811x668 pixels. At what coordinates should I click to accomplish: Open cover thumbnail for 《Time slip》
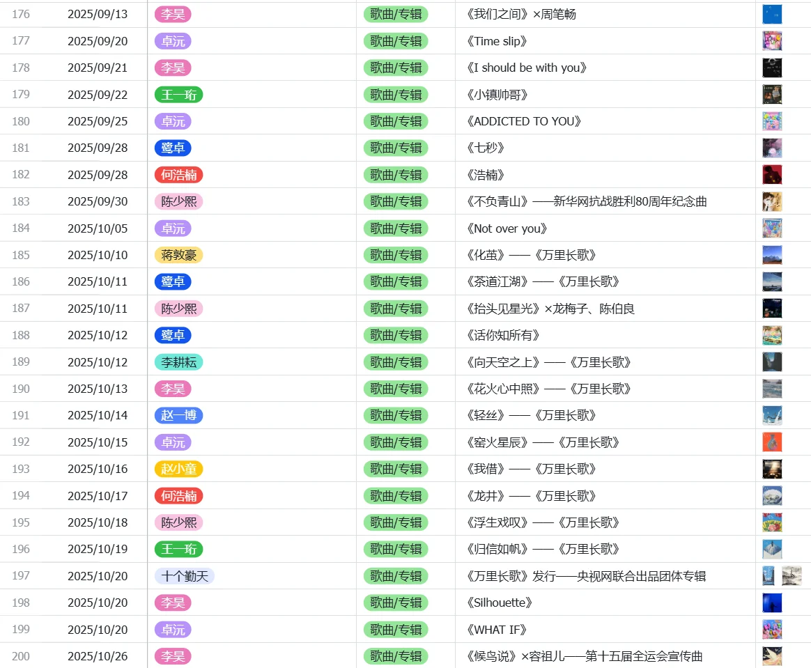point(772,41)
